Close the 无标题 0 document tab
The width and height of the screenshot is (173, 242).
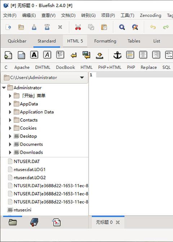click(x=118, y=223)
